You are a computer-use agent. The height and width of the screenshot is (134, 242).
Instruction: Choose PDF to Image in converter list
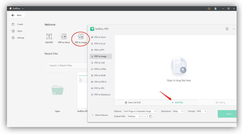coord(101,57)
